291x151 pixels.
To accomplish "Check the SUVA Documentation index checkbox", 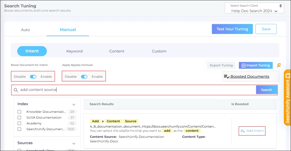I will (x=19, y=118).
